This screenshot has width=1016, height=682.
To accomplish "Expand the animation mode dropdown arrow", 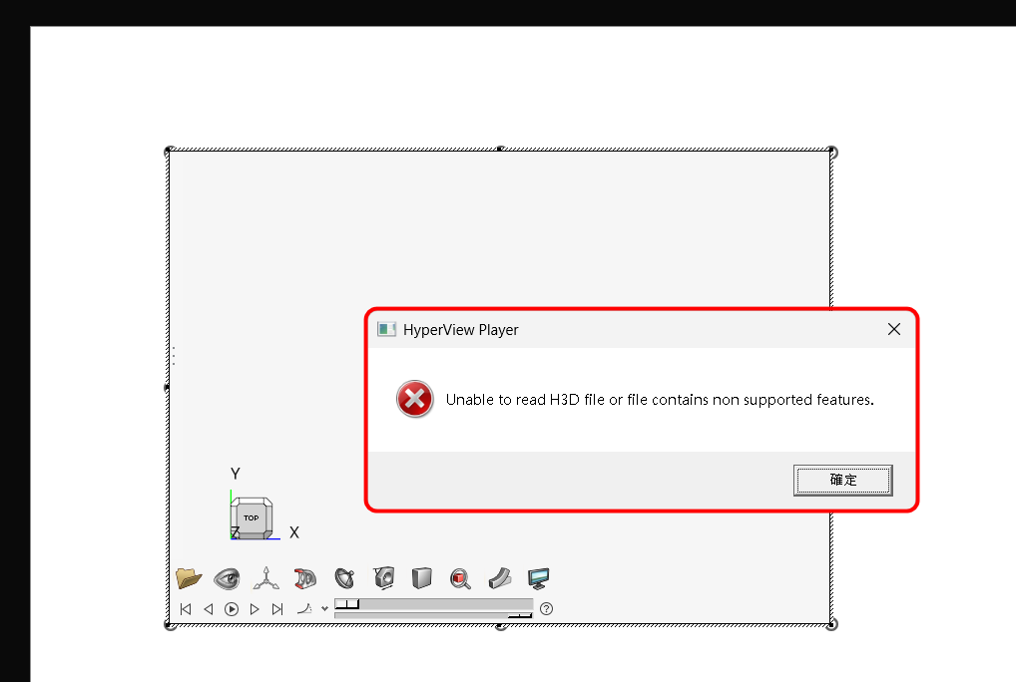I will [x=324, y=609].
